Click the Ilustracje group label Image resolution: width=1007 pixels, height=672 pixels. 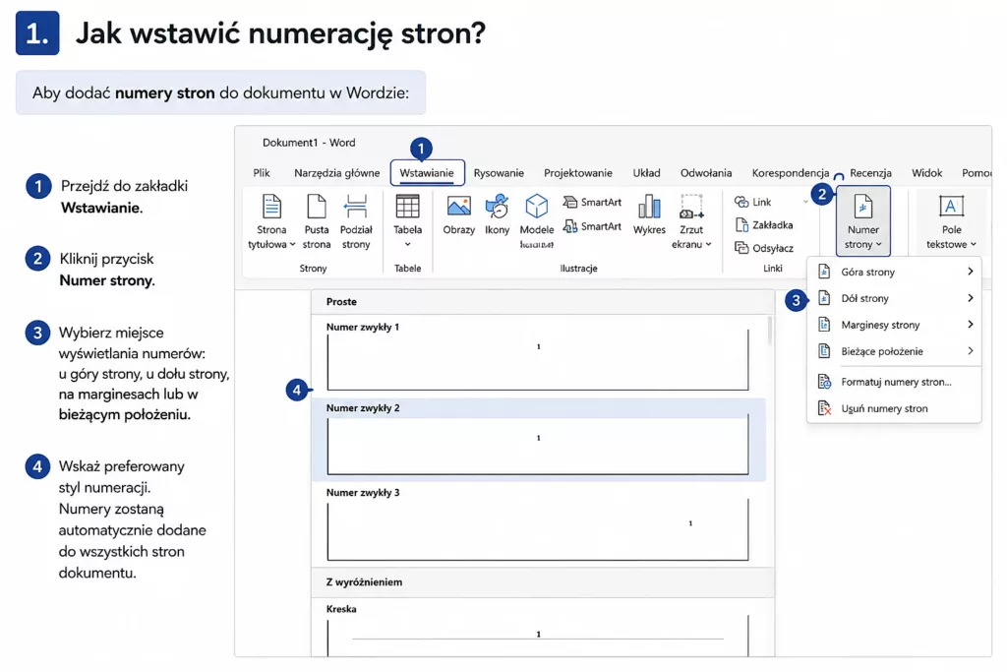pos(578,269)
